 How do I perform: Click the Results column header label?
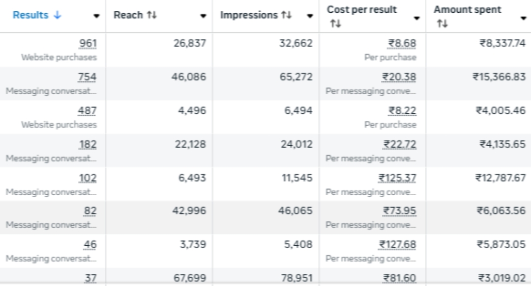point(30,15)
